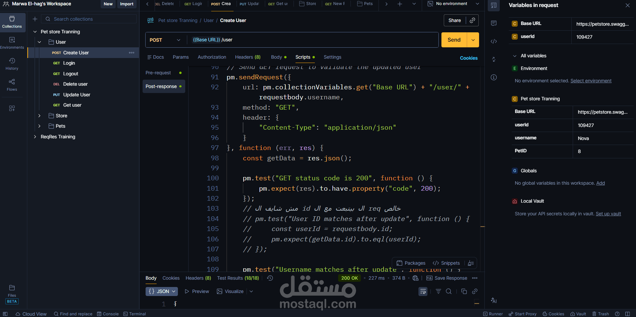The image size is (636, 317).
Task: Open the History sidebar panel
Action: [12, 64]
